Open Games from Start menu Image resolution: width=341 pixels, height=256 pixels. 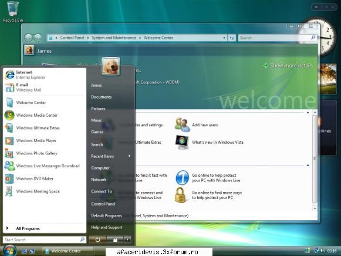(97, 132)
